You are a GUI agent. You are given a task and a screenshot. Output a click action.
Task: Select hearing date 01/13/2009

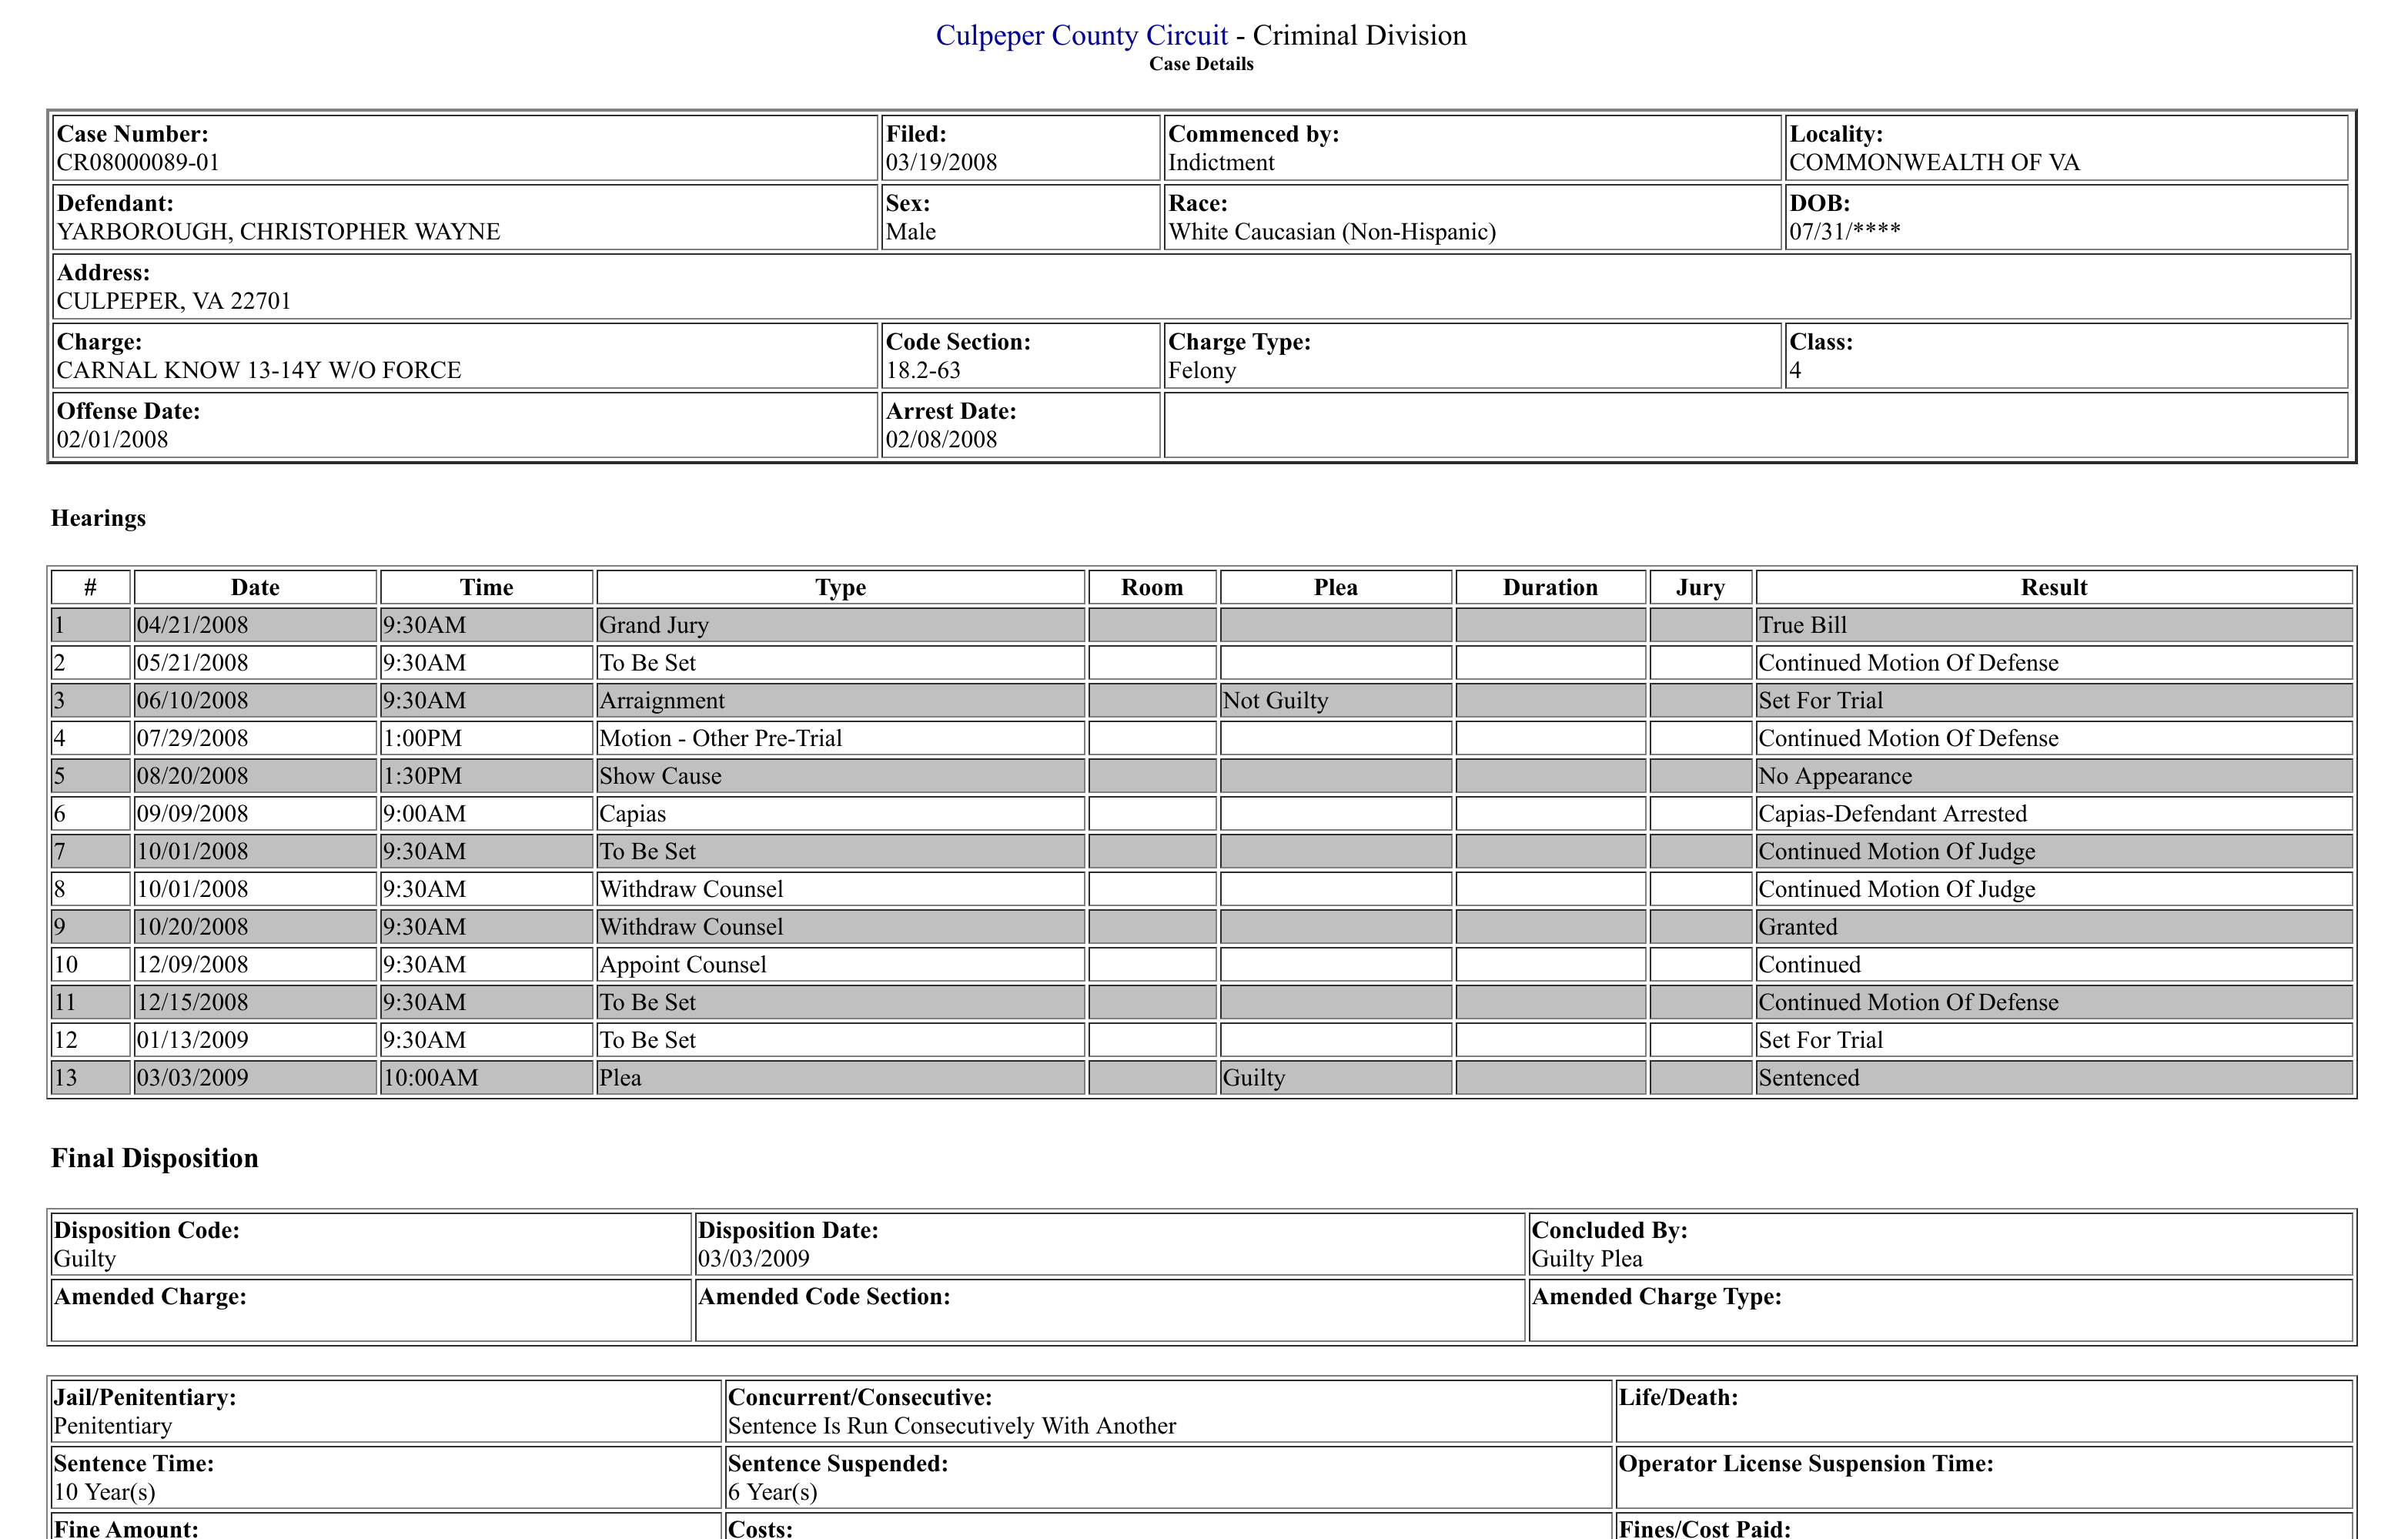point(192,1040)
